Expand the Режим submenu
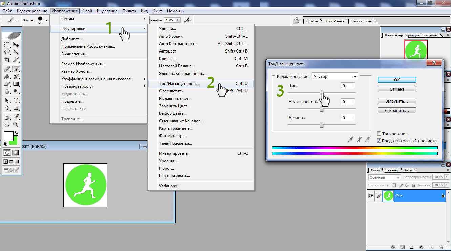This screenshot has height=251, width=451. (99, 19)
